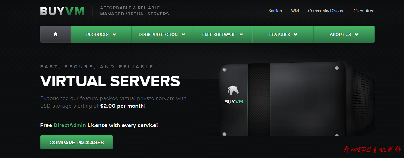Click the horse head emblem on the server
This screenshot has height=158, width=404.
(233, 90)
